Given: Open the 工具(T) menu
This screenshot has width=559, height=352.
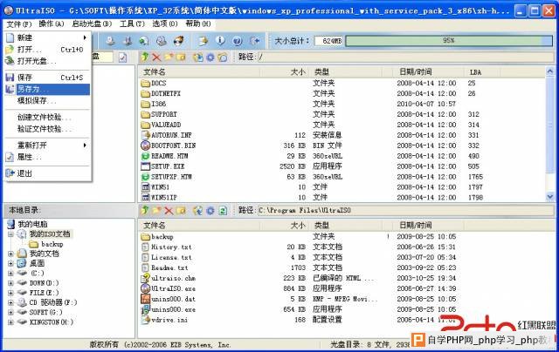Looking at the screenshot, I should 132,24.
